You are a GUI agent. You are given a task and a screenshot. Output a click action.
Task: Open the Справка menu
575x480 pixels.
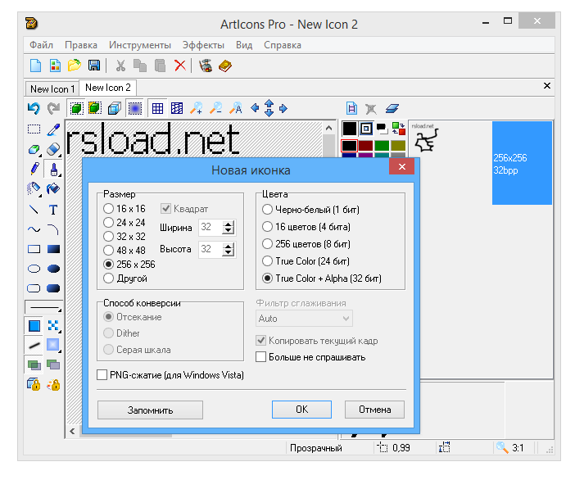283,45
